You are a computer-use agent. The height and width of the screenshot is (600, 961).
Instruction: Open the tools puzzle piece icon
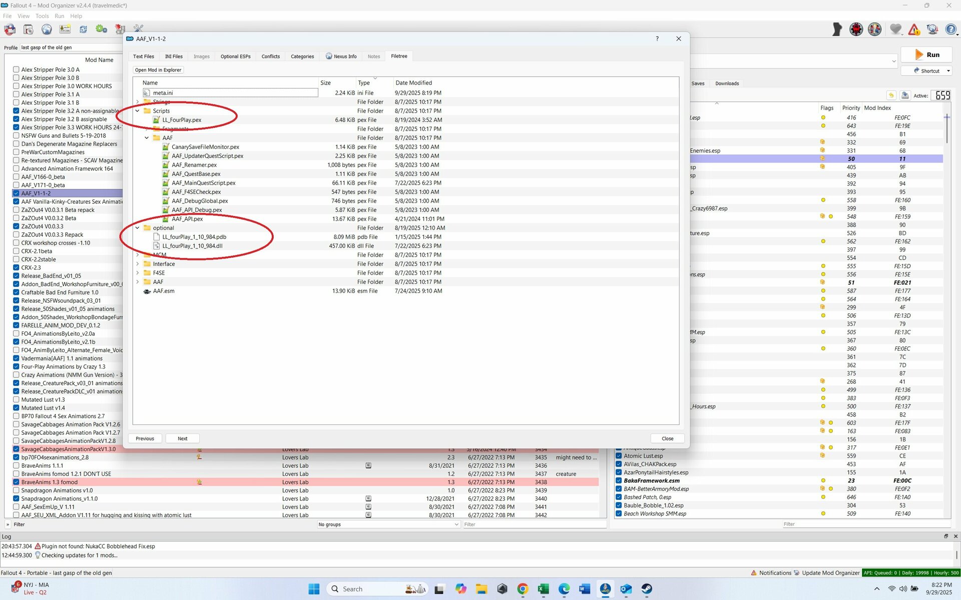point(120,29)
